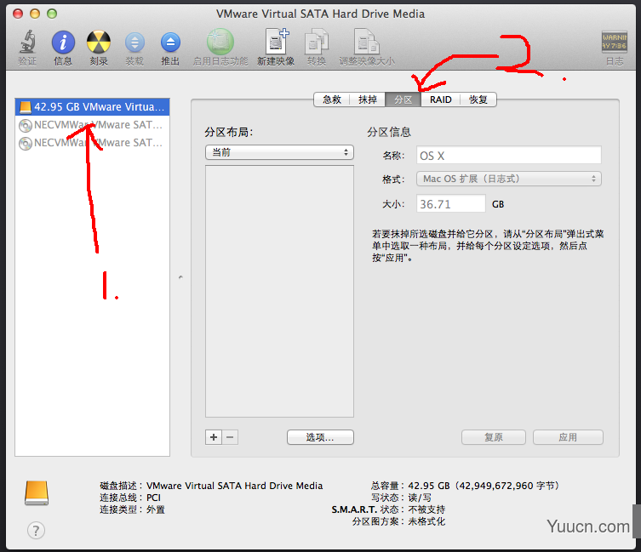641x552 pixels.
Task: Close the Disk Utility window
Action: [x=18, y=14]
